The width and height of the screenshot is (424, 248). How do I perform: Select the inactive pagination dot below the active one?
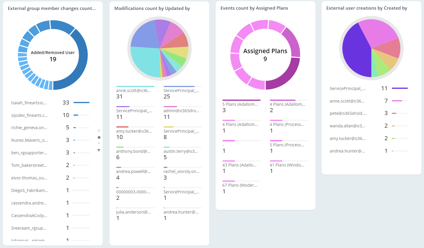click(x=99, y=143)
